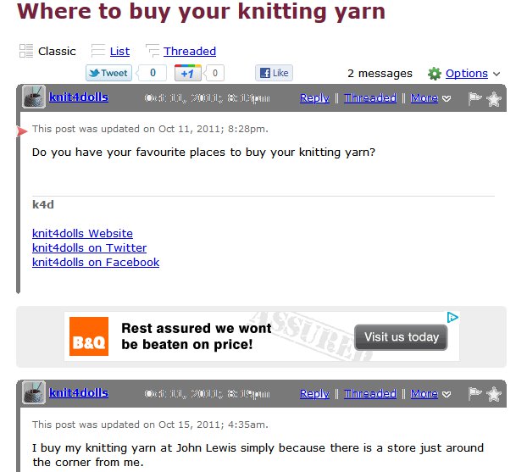This screenshot has width=527, height=472.
Task: Switch to the Threaded view at the top
Action: 189,52
